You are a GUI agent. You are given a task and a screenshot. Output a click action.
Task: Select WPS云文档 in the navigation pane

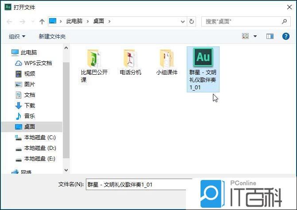(38, 63)
